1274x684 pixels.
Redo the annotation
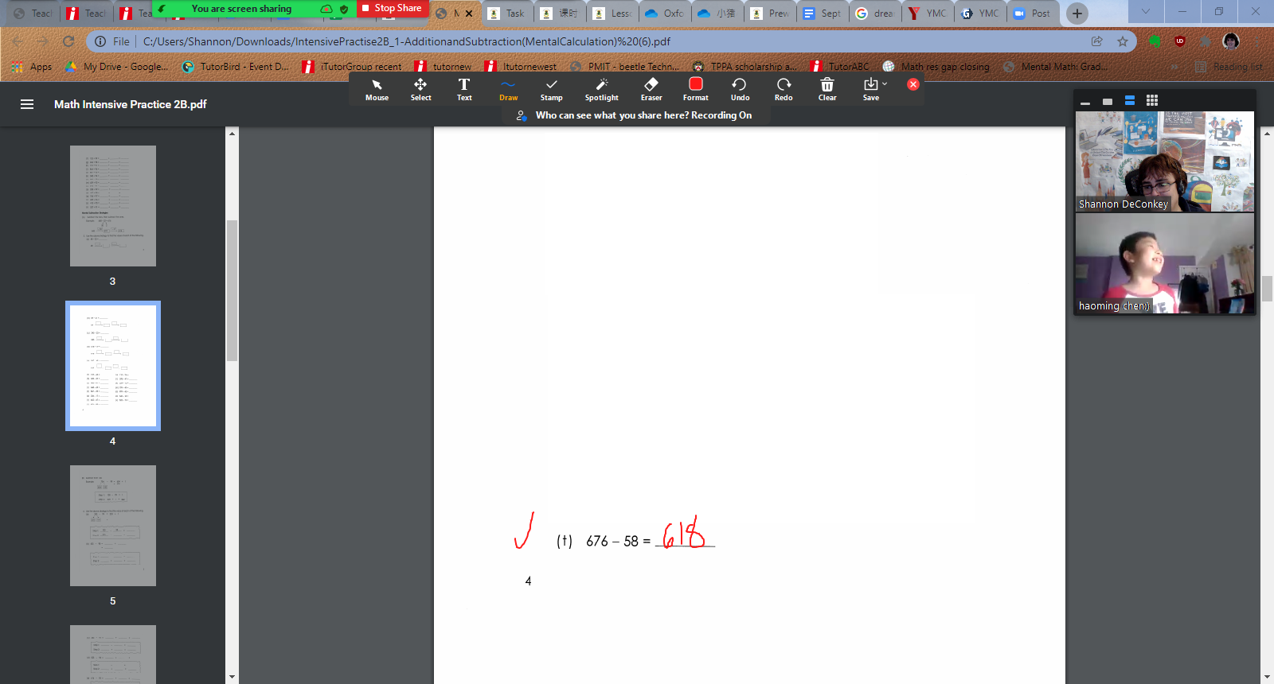coord(784,89)
